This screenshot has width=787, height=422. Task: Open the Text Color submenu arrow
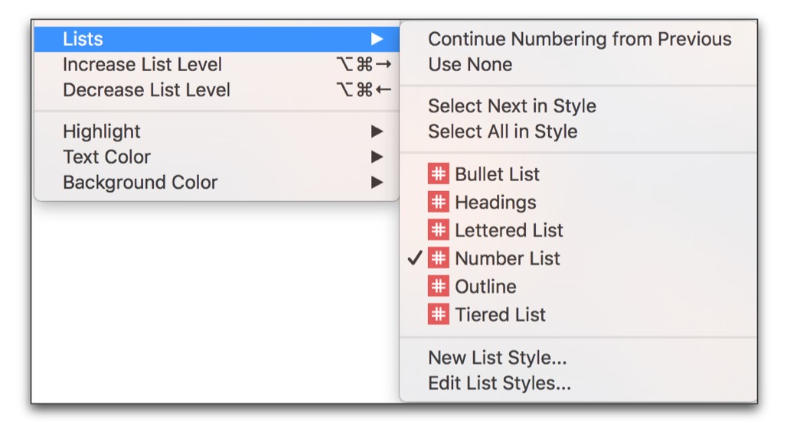[x=377, y=157]
